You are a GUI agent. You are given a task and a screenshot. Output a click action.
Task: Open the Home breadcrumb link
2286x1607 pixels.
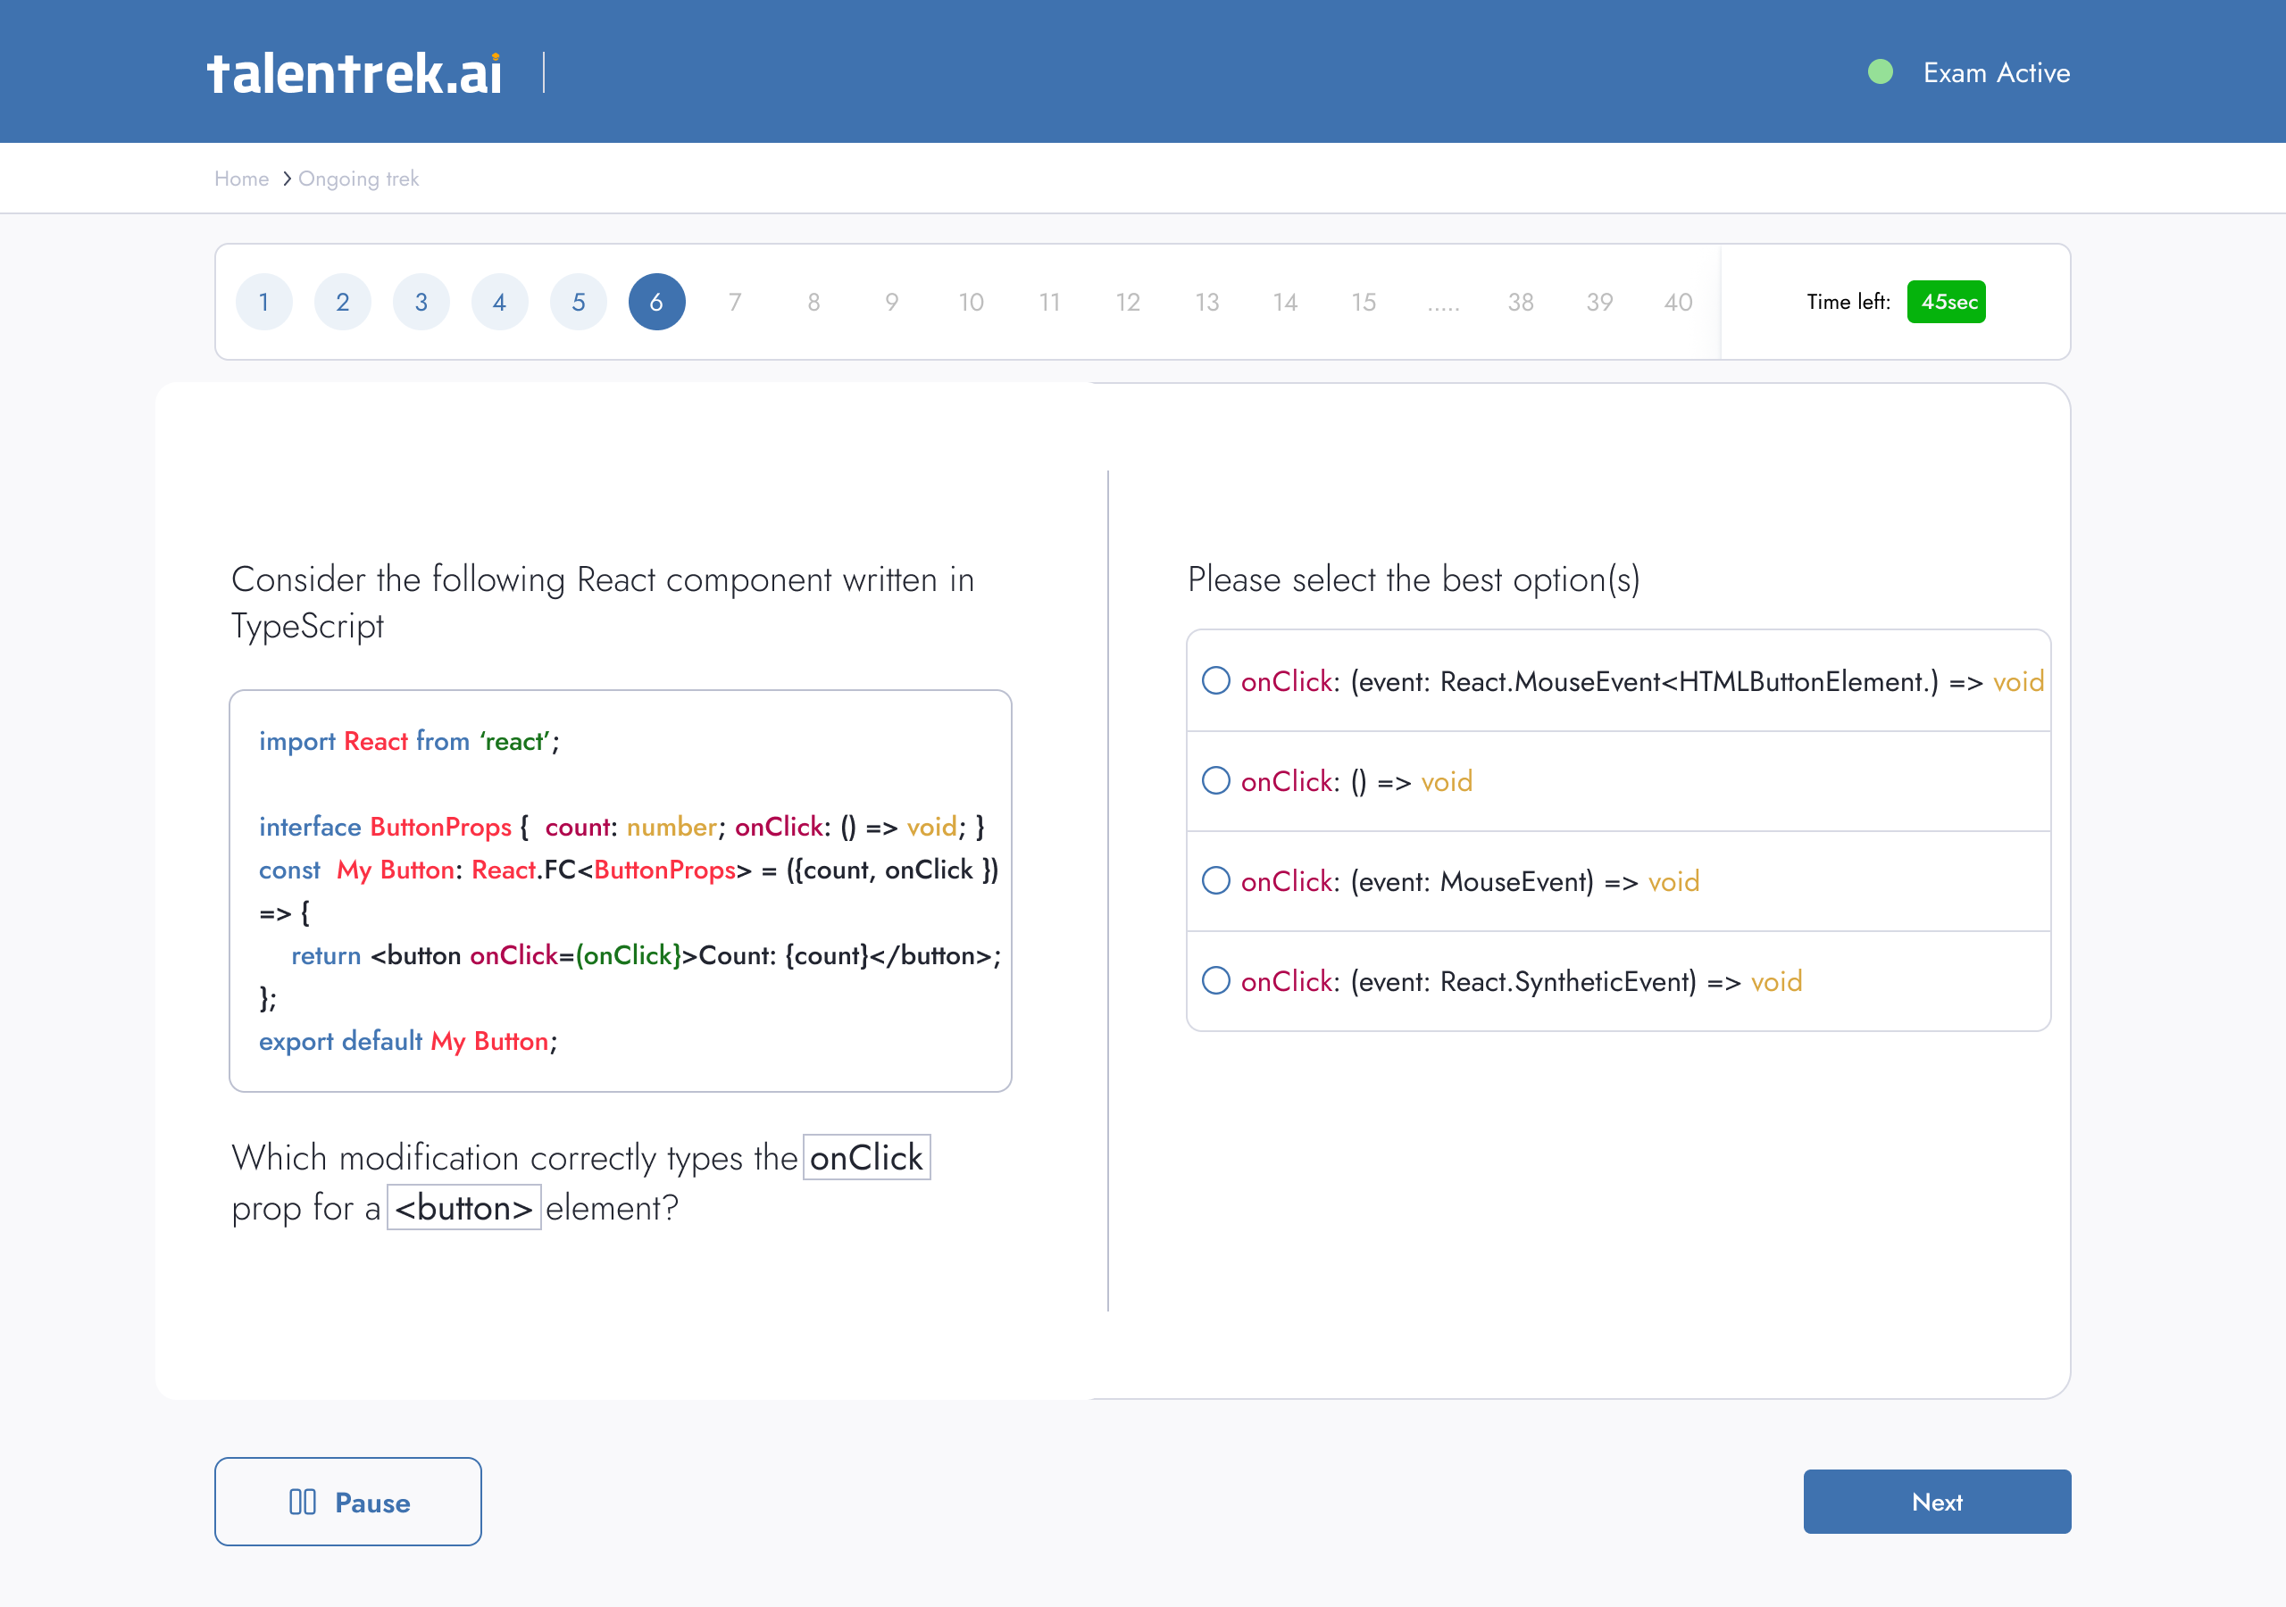(242, 179)
